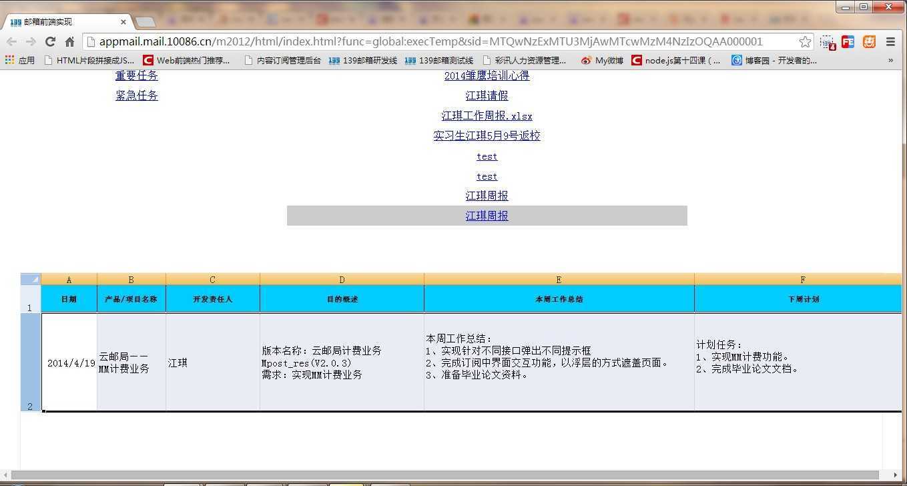
Task: Open the highlighted 江琪周报 link
Action: pyautogui.click(x=487, y=216)
